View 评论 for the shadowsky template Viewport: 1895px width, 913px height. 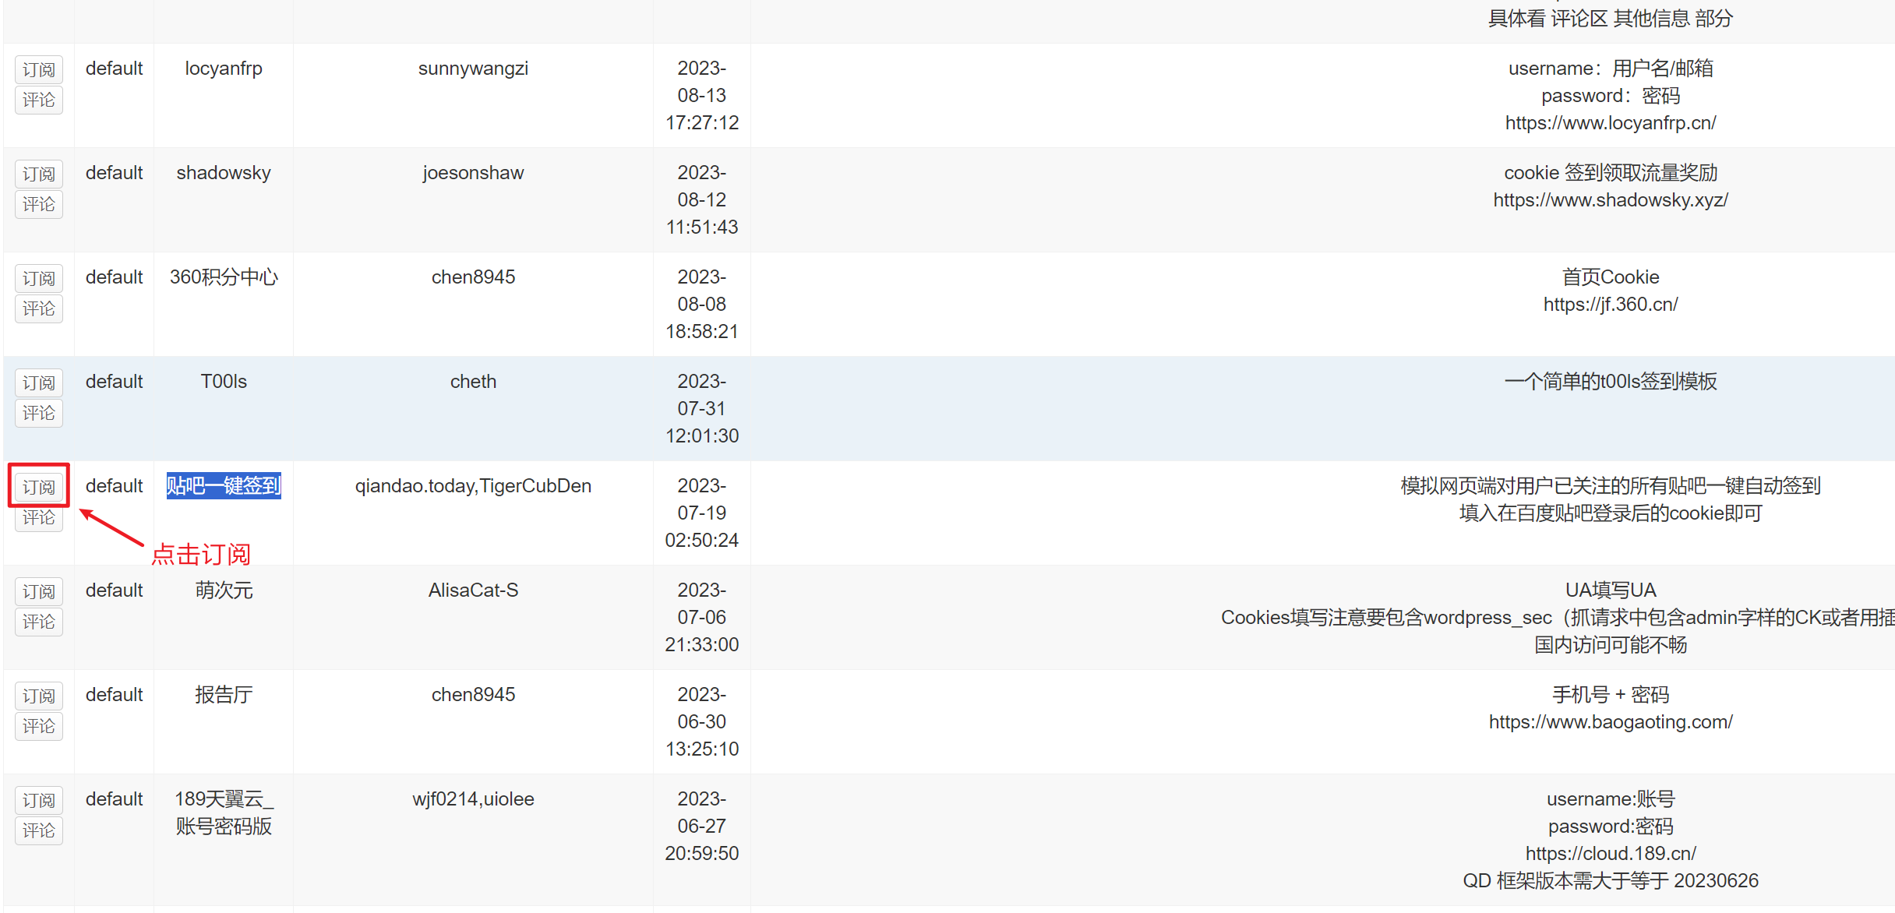click(38, 204)
